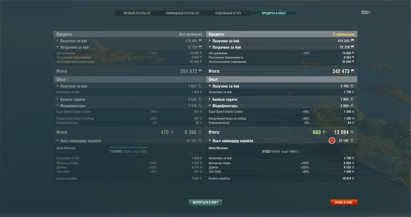The width and height of the screenshot is (411, 217).
Task: Click star icon next to total 13 594
Action: (x=352, y=132)
